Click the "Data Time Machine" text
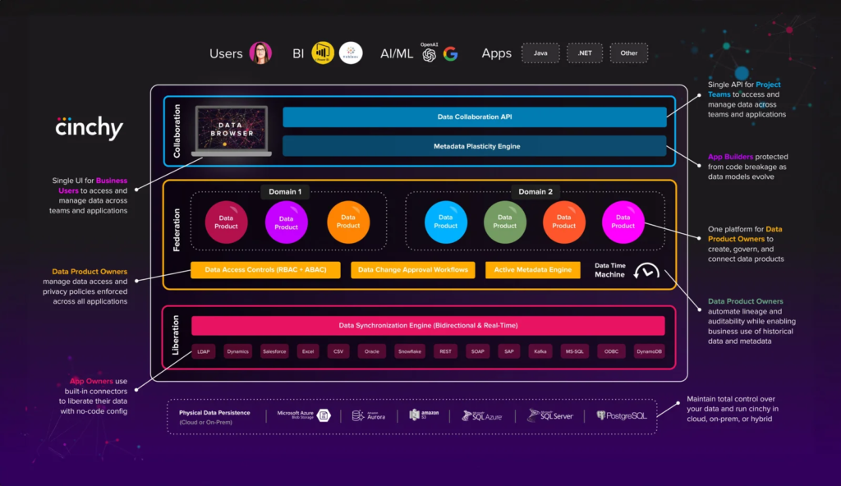This screenshot has width=841, height=486. pos(610,270)
